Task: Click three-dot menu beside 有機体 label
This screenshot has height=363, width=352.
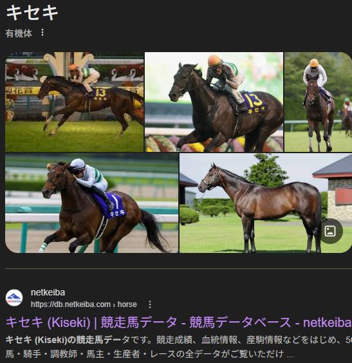Action: coord(42,32)
